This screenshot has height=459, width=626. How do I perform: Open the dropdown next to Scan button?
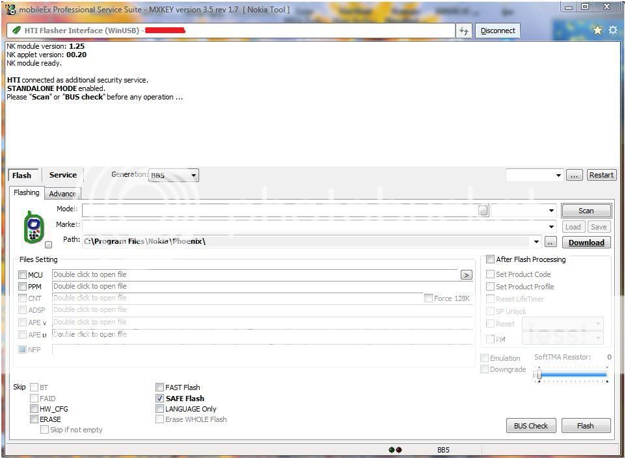click(551, 211)
